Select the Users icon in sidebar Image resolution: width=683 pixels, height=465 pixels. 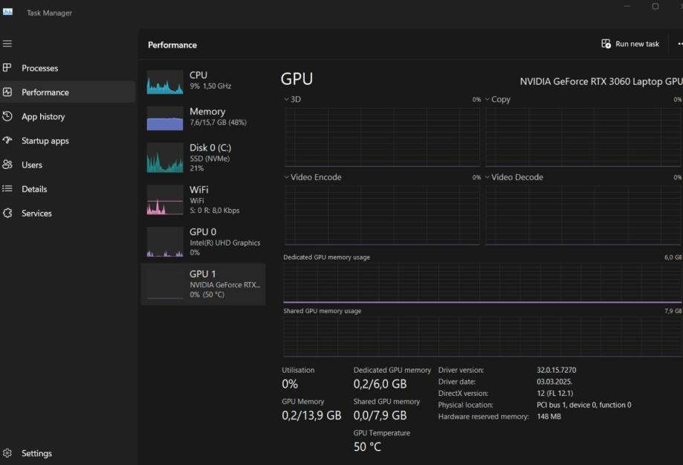click(x=7, y=164)
